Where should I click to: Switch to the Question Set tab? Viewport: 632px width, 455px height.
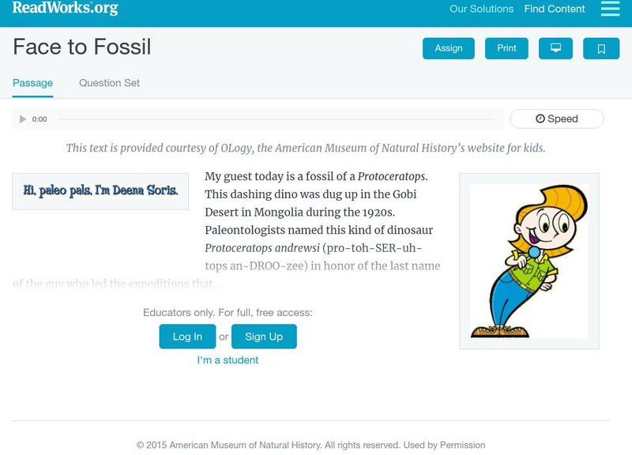click(109, 83)
